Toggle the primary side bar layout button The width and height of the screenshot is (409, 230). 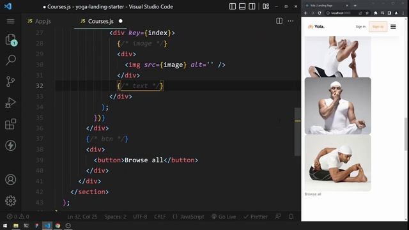(233, 6)
